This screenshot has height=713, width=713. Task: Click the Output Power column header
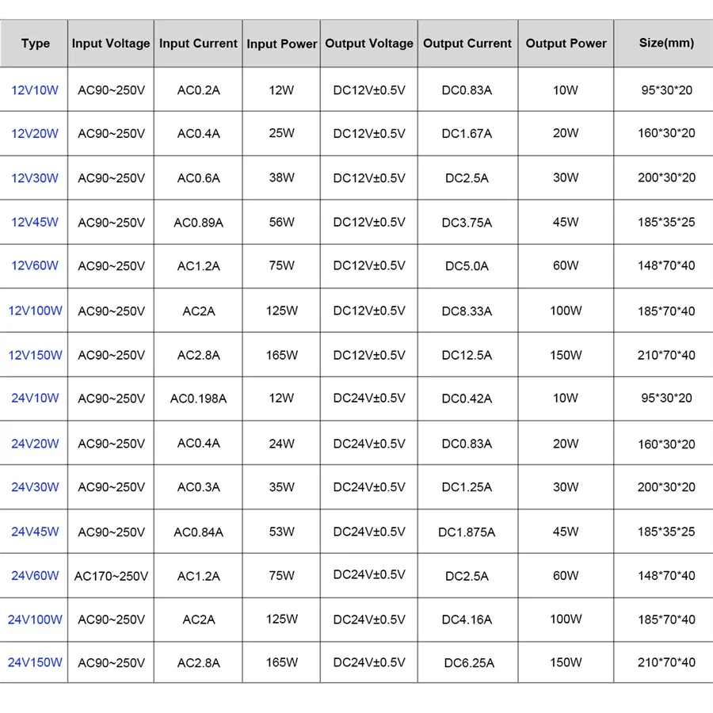566,44
